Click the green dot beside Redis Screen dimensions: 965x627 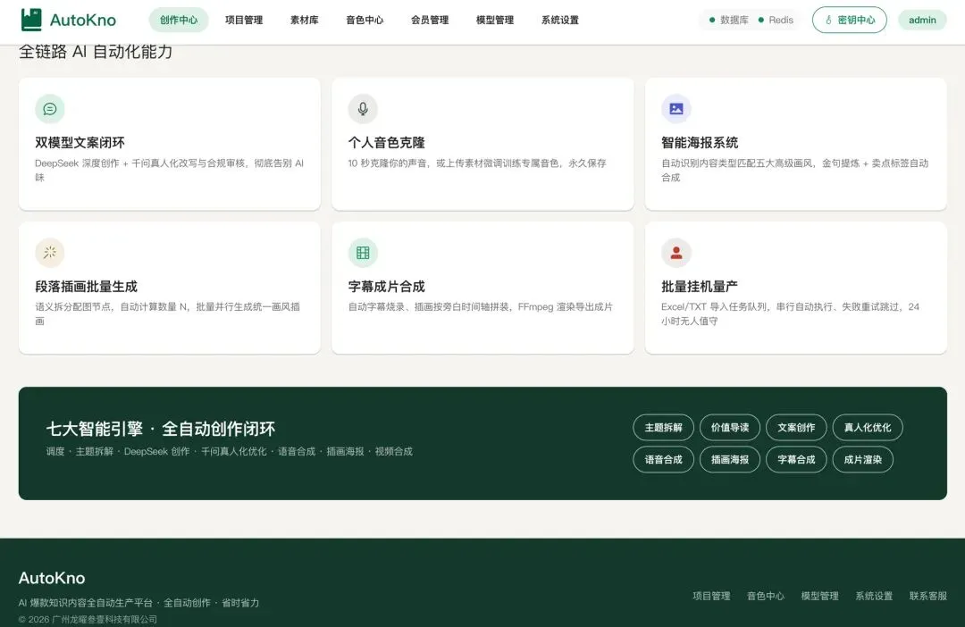tap(761, 20)
